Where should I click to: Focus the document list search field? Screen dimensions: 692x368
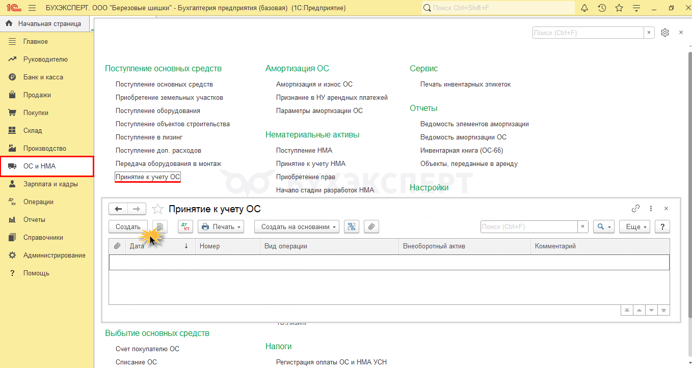pos(529,227)
